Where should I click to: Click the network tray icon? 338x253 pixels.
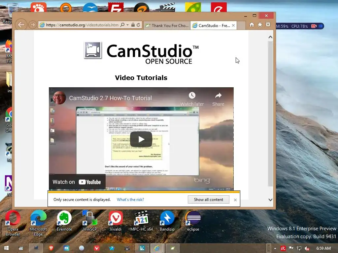(x=299, y=248)
